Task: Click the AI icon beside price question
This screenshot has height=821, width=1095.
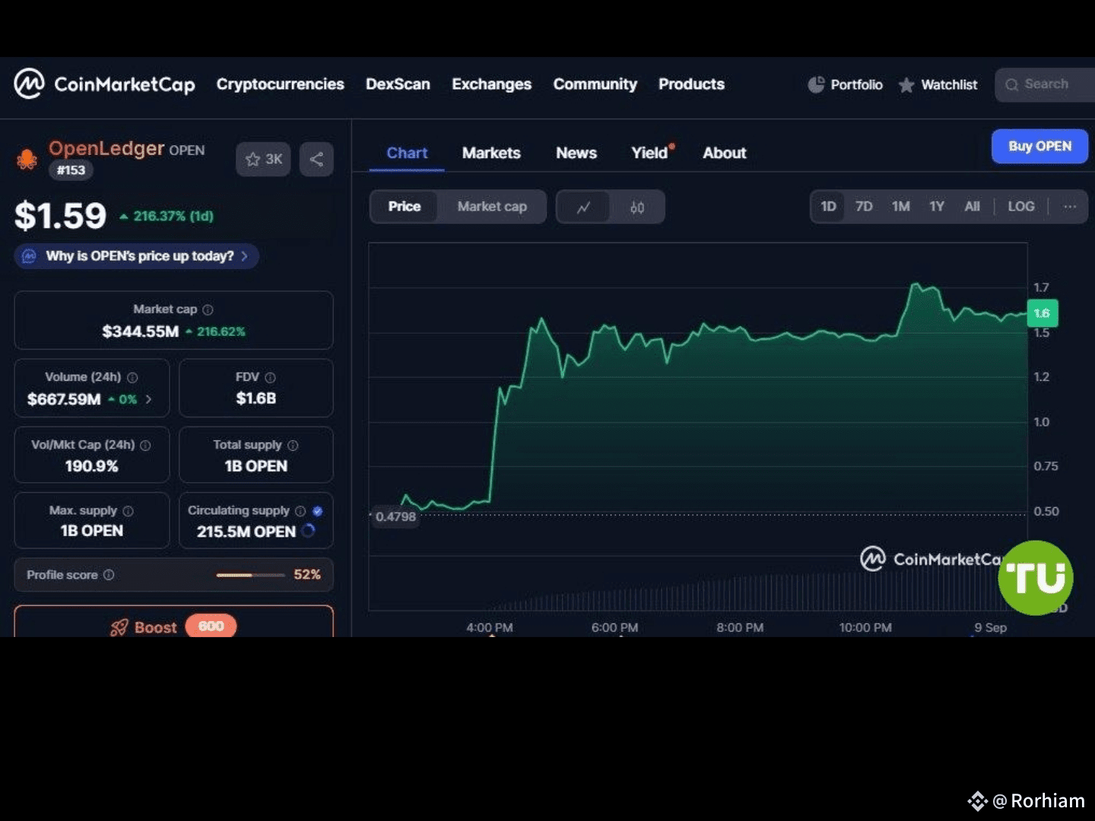Action: point(29,256)
